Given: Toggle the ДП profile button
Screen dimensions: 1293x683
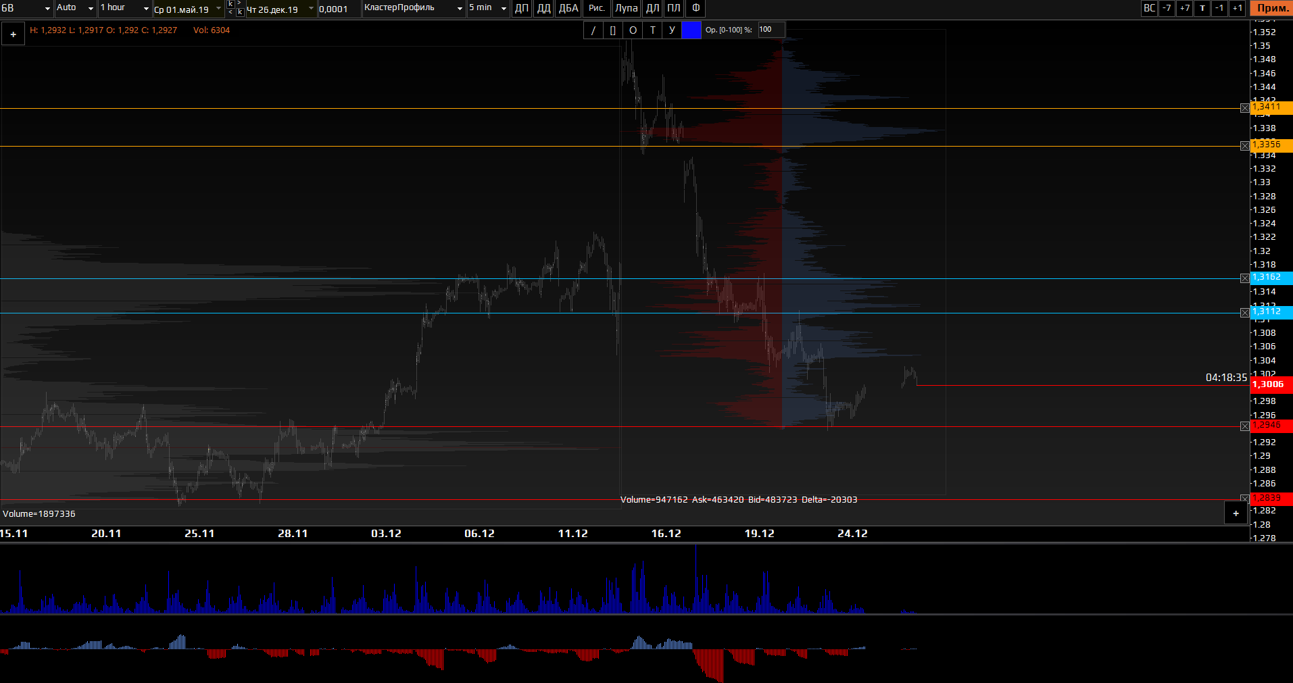Looking at the screenshot, I should point(522,8).
